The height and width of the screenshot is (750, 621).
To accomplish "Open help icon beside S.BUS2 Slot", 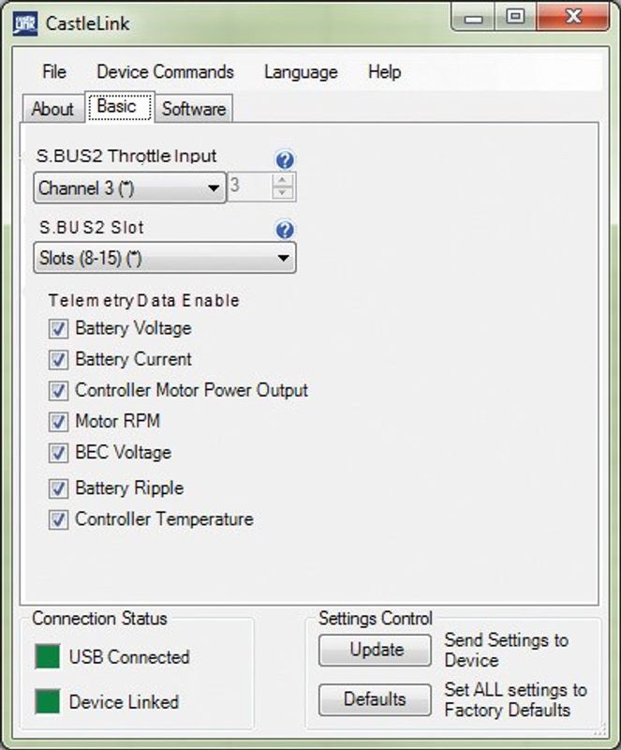I will 285,230.
